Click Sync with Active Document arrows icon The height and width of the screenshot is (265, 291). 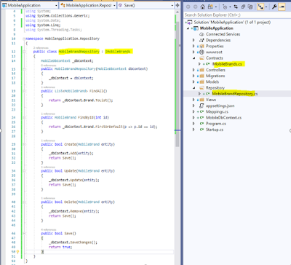point(236,7)
